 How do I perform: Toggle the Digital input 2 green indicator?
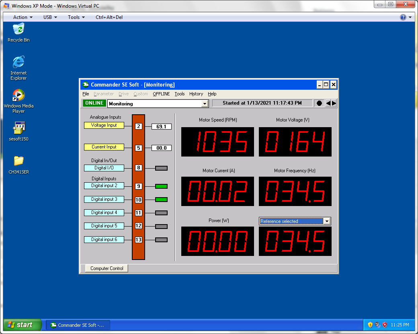(161, 186)
